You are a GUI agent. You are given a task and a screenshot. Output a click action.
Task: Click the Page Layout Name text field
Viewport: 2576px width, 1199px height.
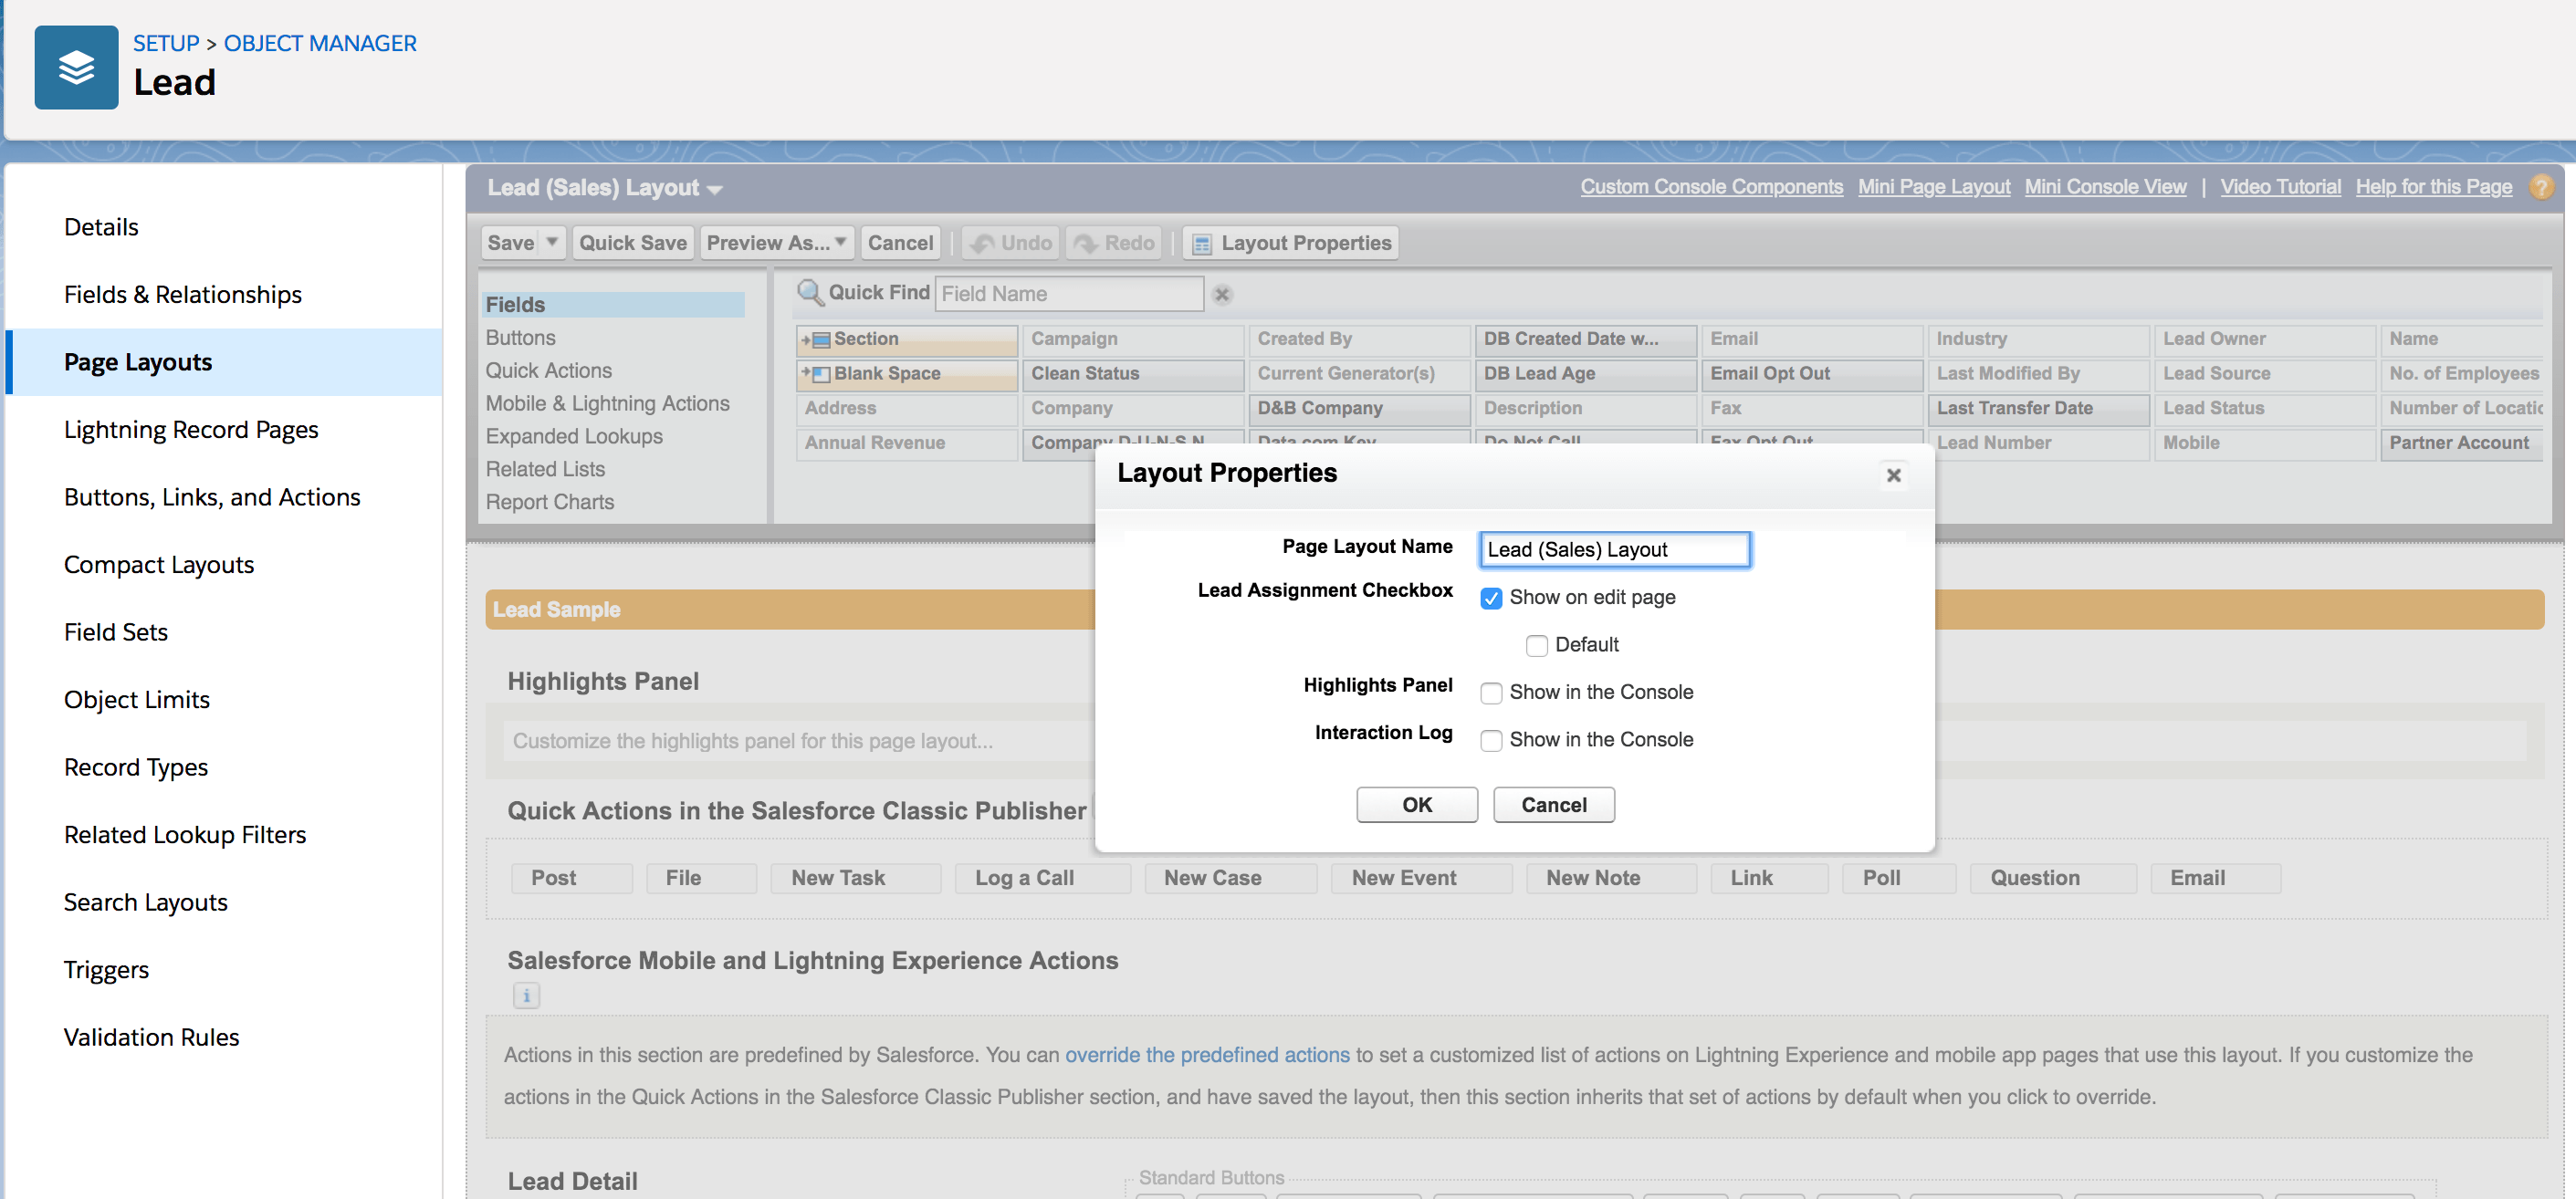[1614, 549]
